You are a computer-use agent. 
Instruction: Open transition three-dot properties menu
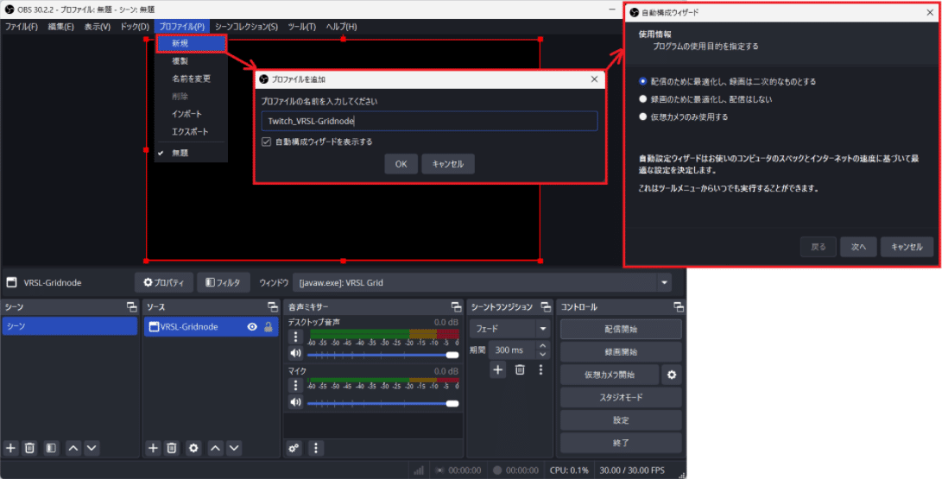tap(540, 369)
